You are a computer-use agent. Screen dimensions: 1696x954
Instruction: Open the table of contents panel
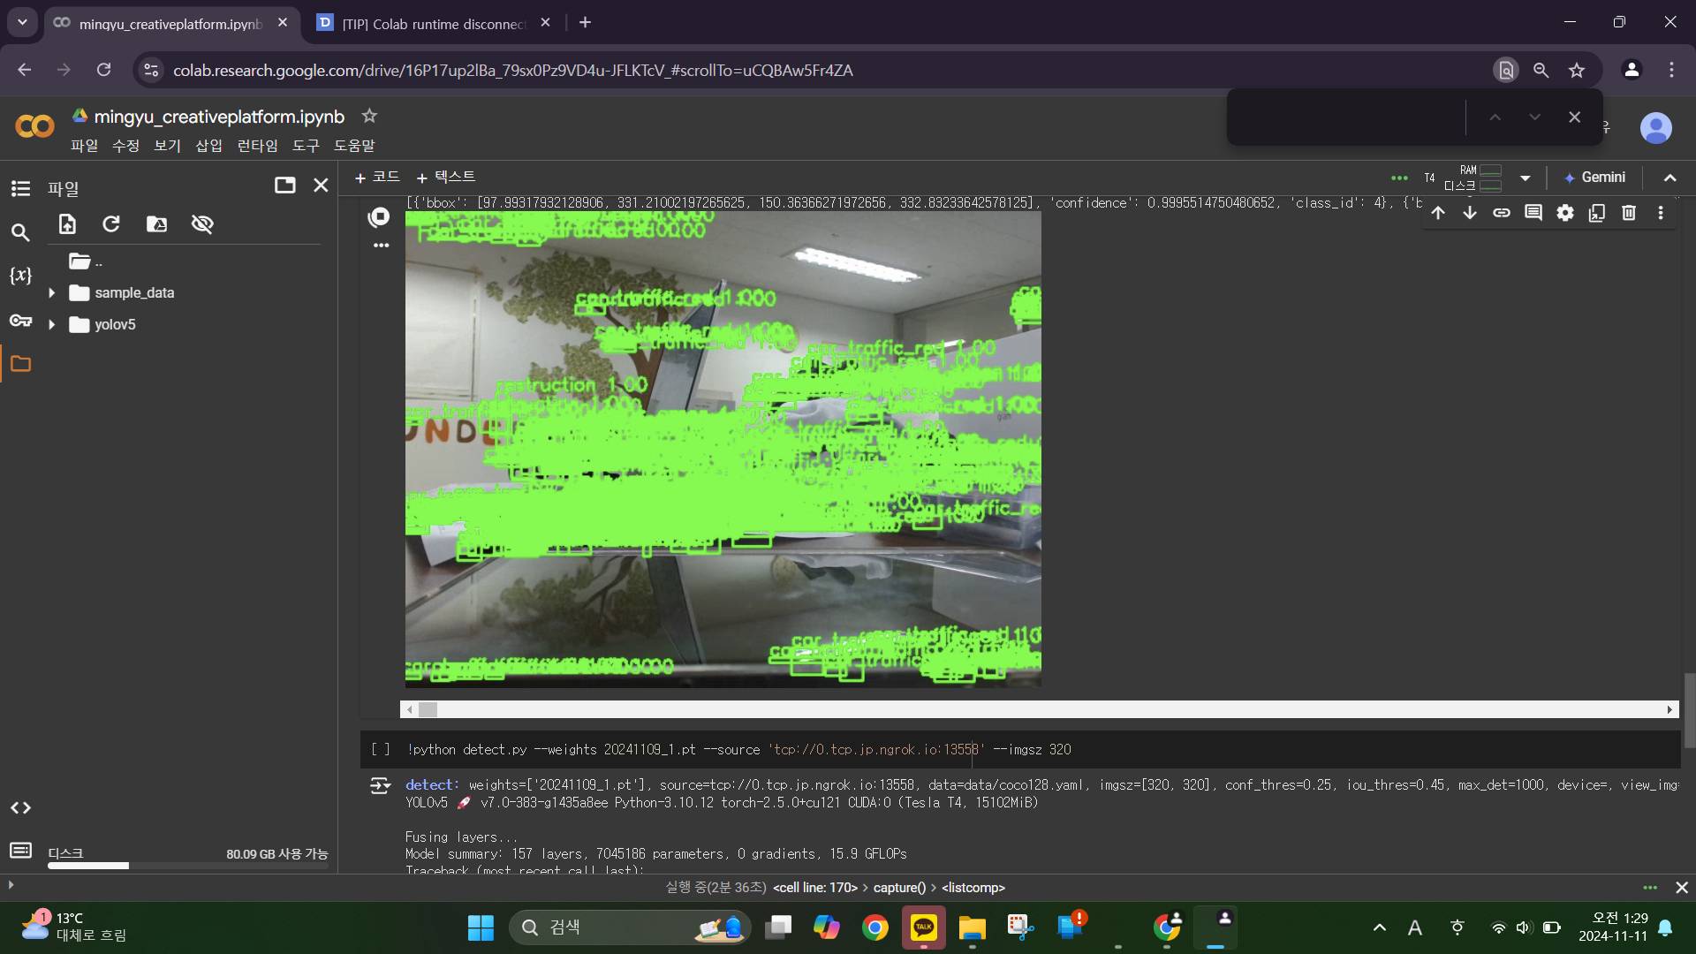coord(20,188)
